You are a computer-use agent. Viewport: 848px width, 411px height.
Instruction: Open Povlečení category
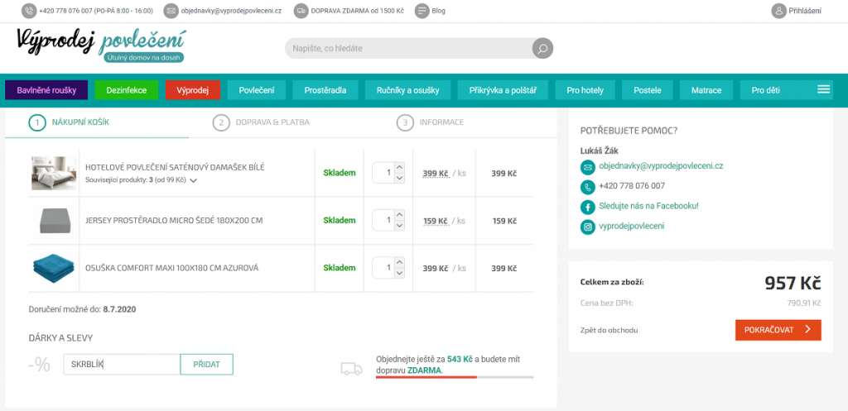click(257, 90)
